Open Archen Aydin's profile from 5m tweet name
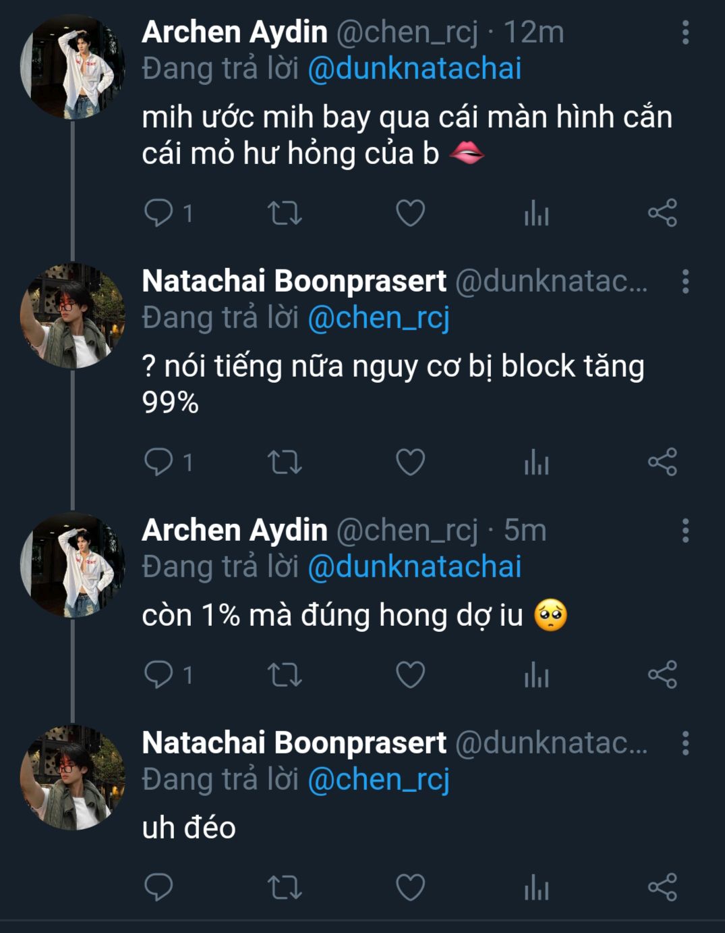The width and height of the screenshot is (725, 933). click(234, 531)
